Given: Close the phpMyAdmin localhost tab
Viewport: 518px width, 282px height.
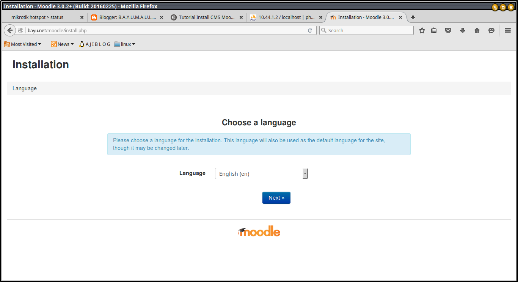Looking at the screenshot, I should click(320, 17).
